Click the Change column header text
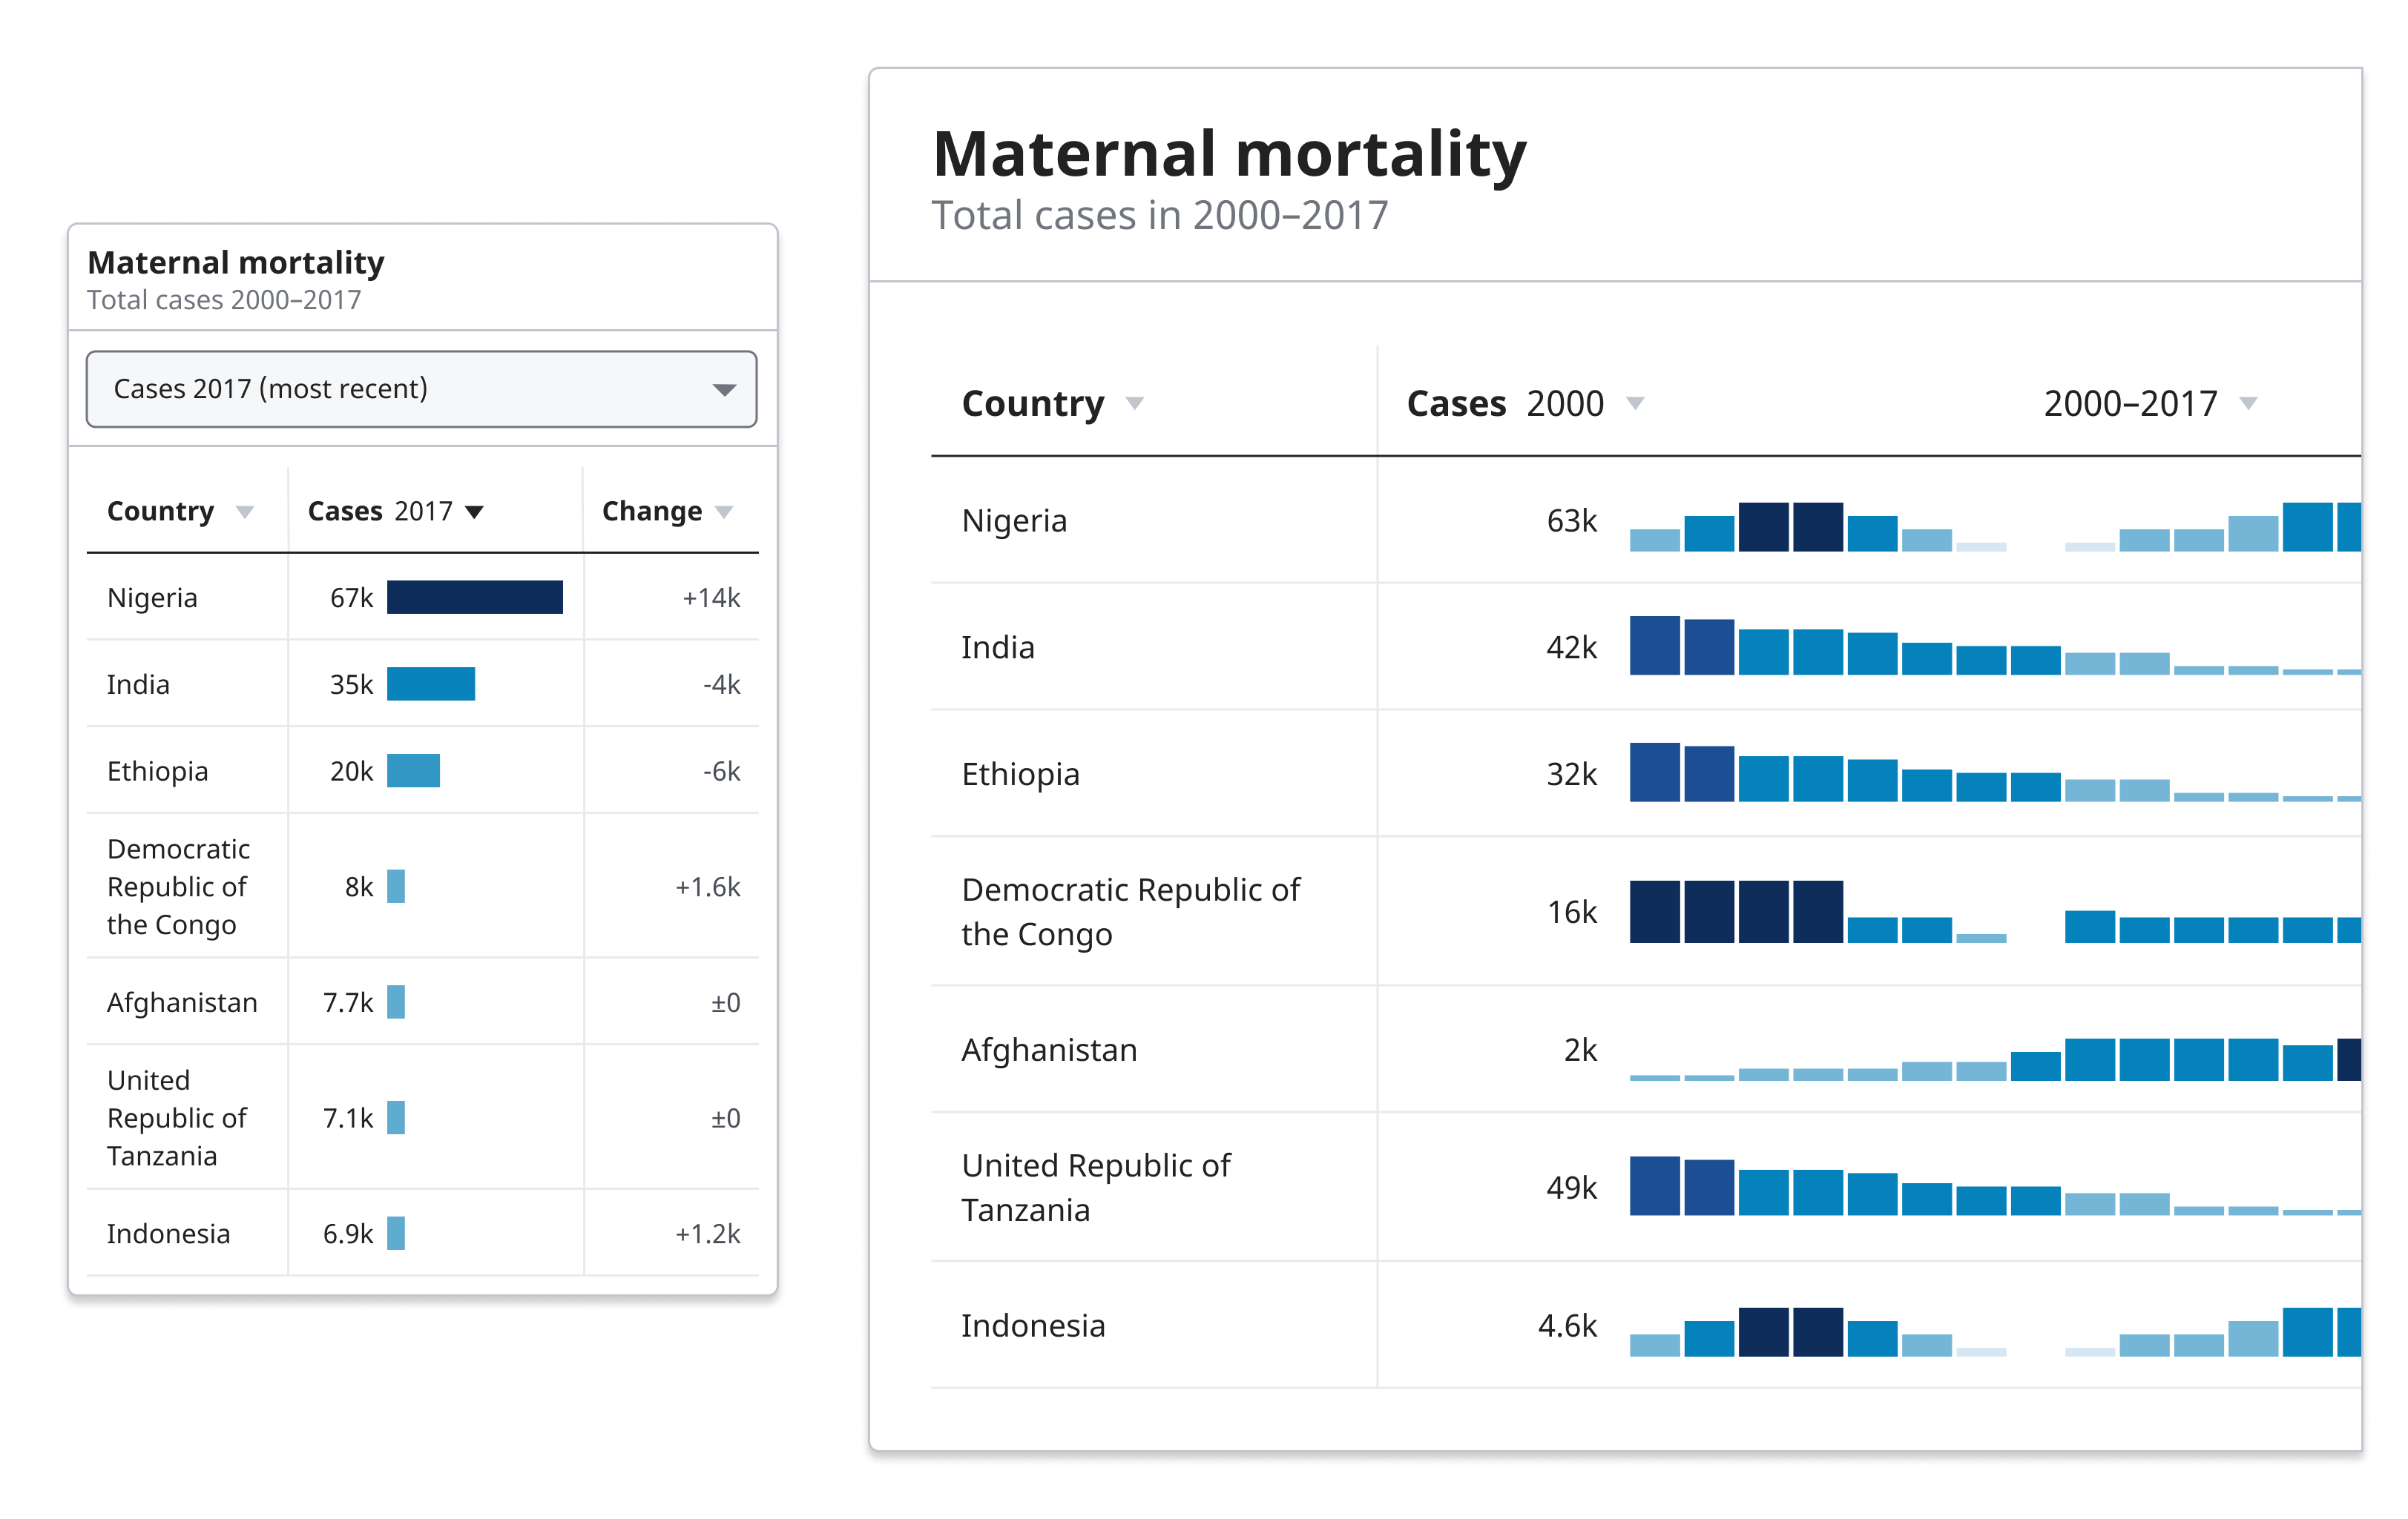This screenshot has height=1519, width=2408. 651,512
